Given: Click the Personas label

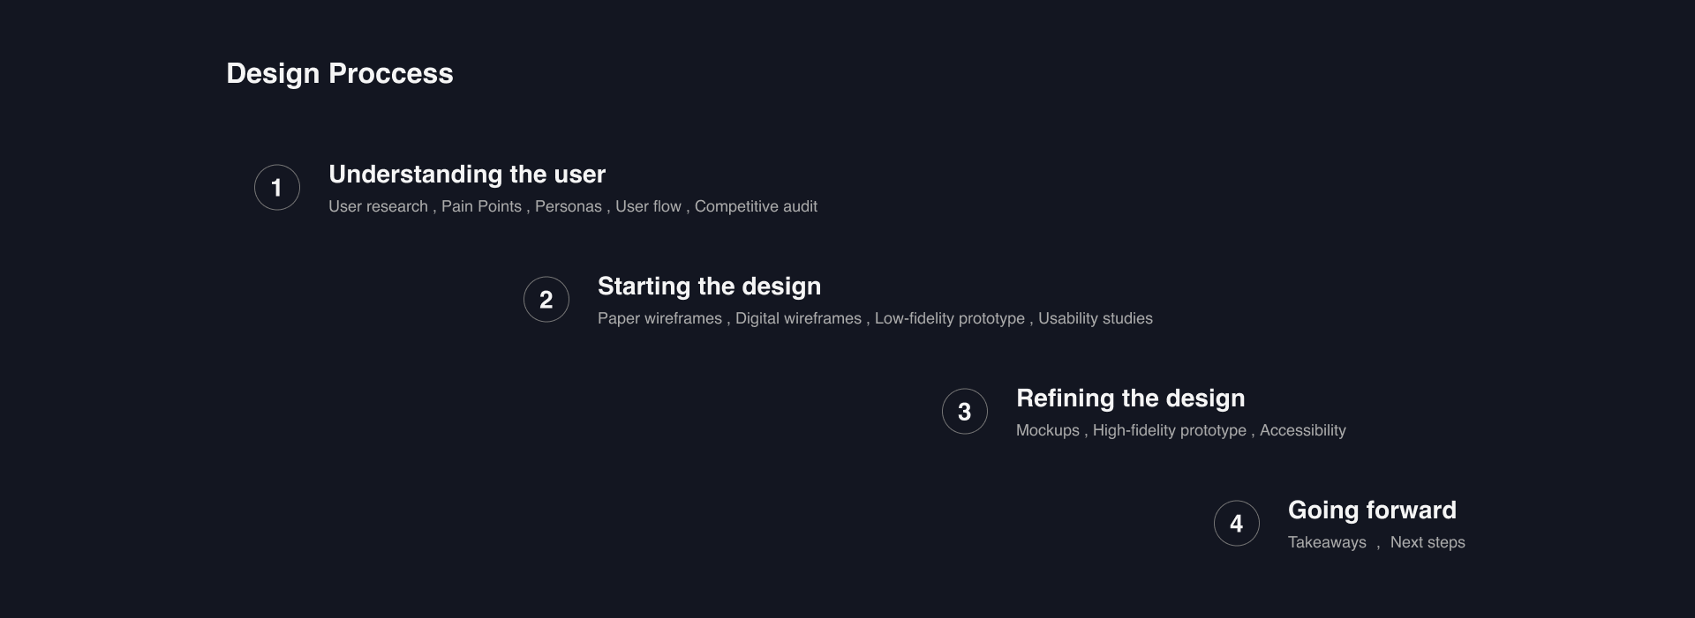Looking at the screenshot, I should click(x=569, y=206).
